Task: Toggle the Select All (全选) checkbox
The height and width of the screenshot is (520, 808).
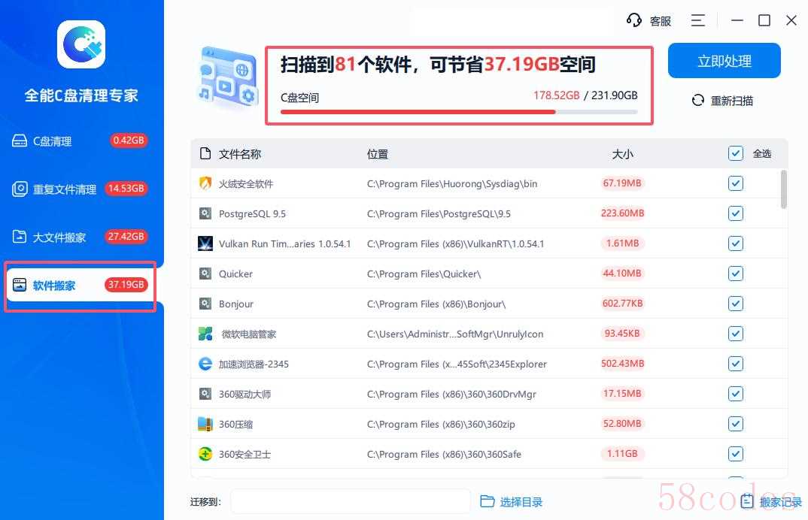Action: coord(736,153)
